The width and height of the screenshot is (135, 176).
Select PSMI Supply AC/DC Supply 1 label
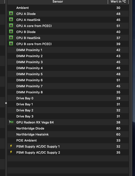[x=38, y=147]
